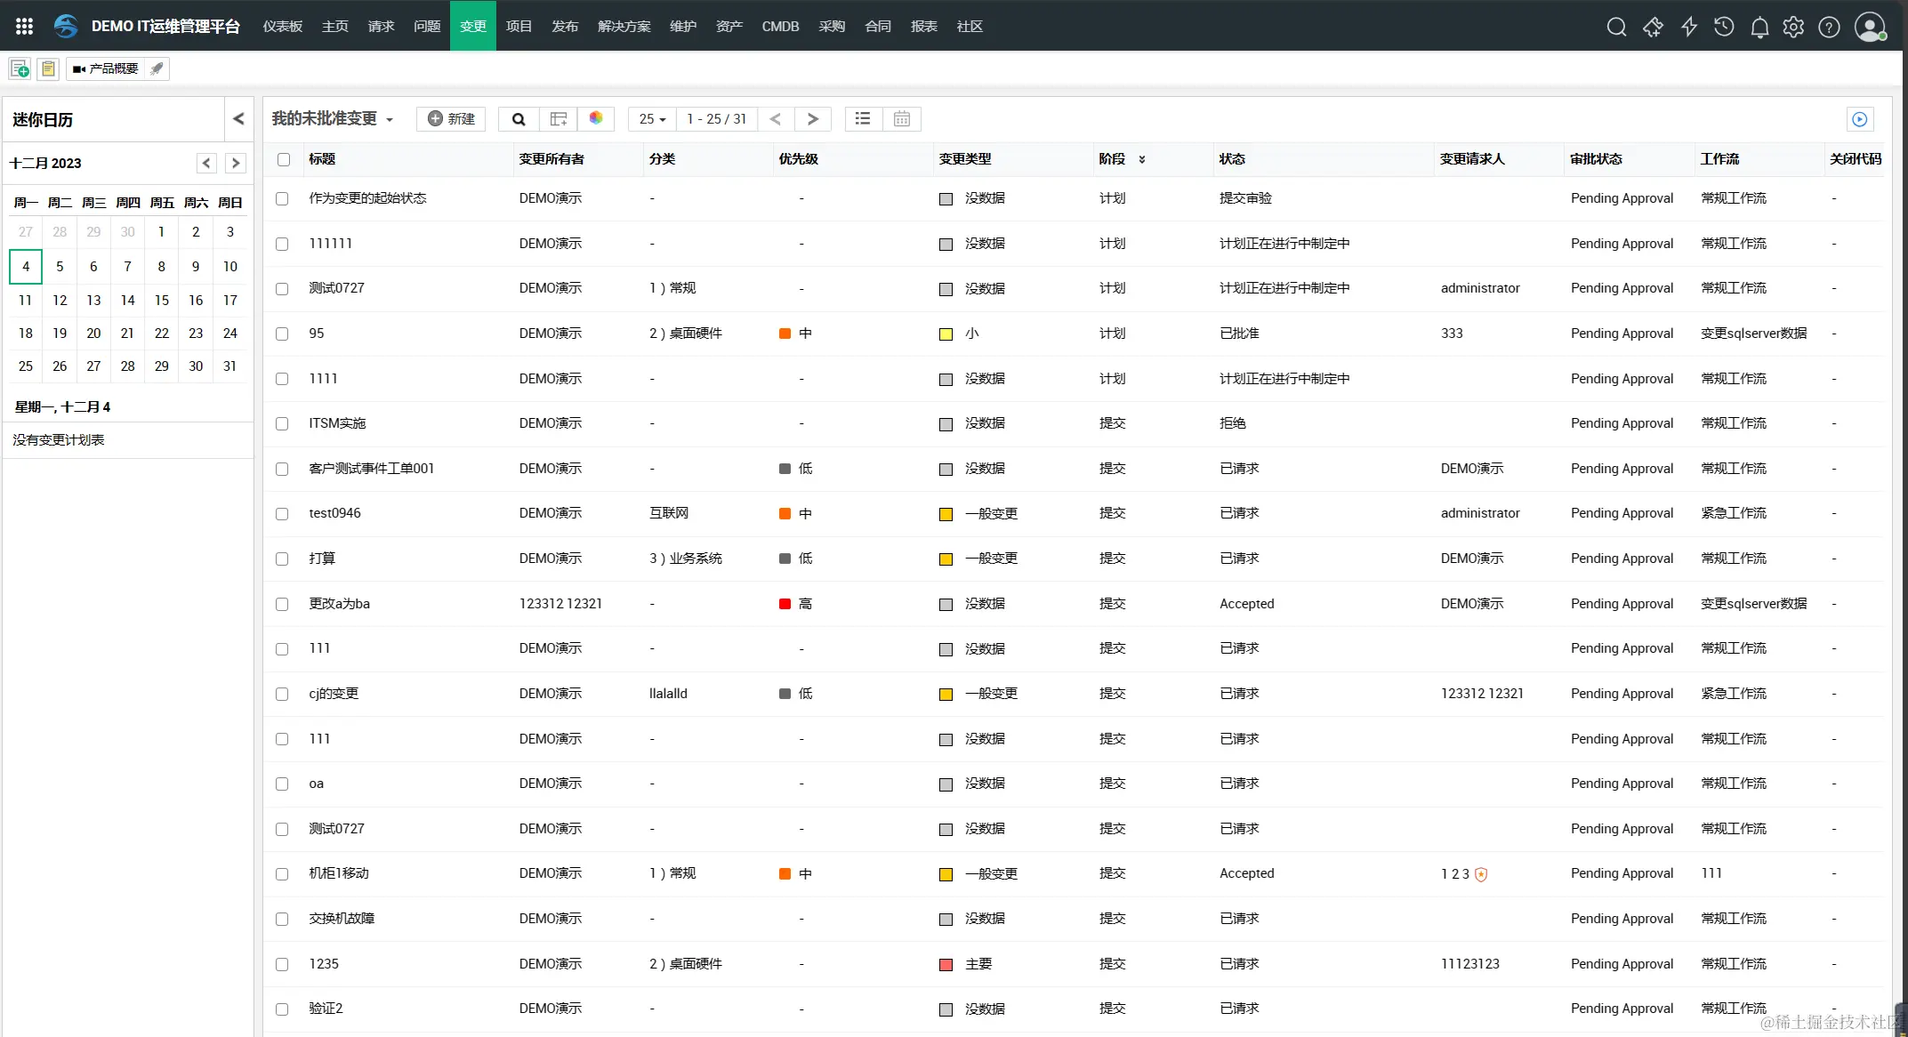This screenshot has height=1037, width=1908.
Task: Open the page size '25' dropdown
Action: point(651,118)
